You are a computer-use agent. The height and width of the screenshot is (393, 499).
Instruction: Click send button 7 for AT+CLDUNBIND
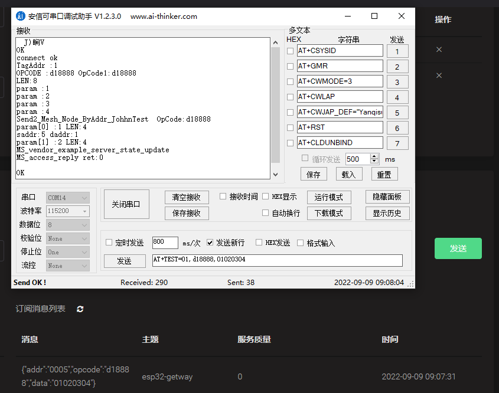point(397,143)
